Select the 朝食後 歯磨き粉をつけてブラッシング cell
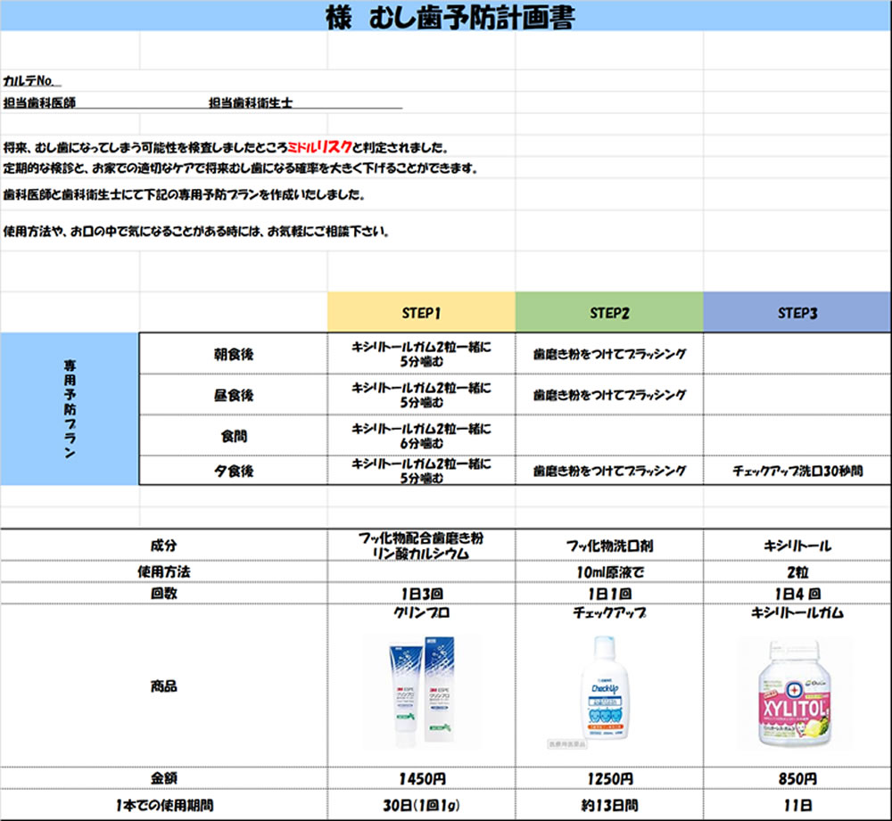The image size is (892, 821). pos(609,354)
